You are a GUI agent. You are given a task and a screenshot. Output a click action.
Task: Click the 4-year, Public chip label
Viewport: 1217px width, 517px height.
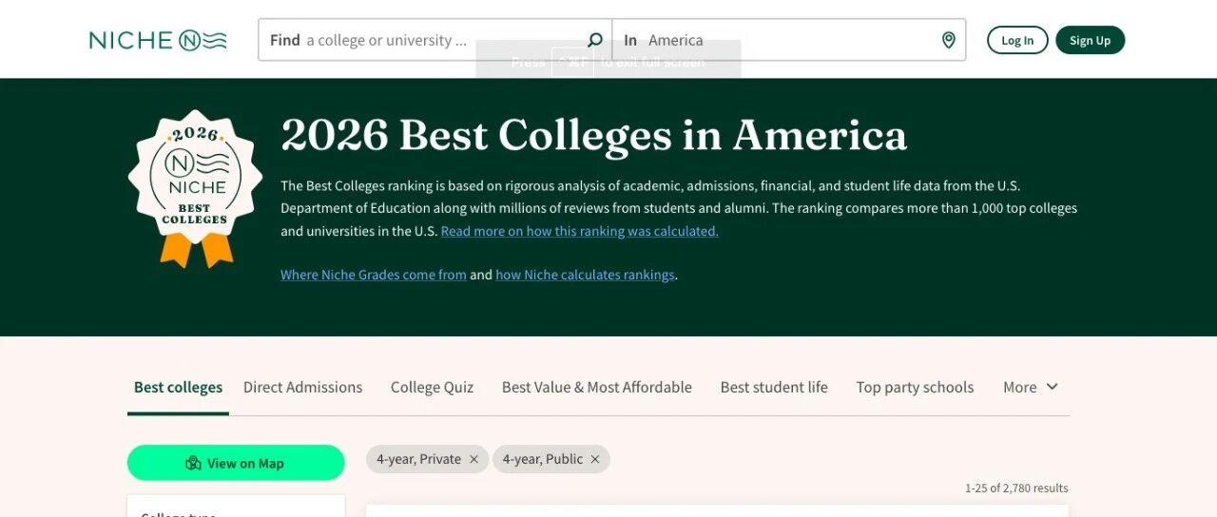(x=543, y=459)
